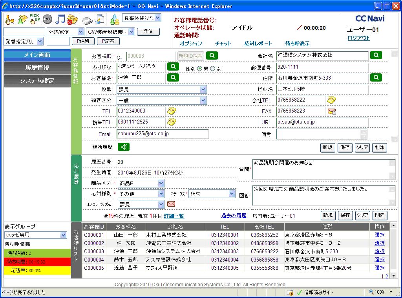Click the 発信 dial button
The width and height of the screenshot is (402, 298).
[148, 31]
